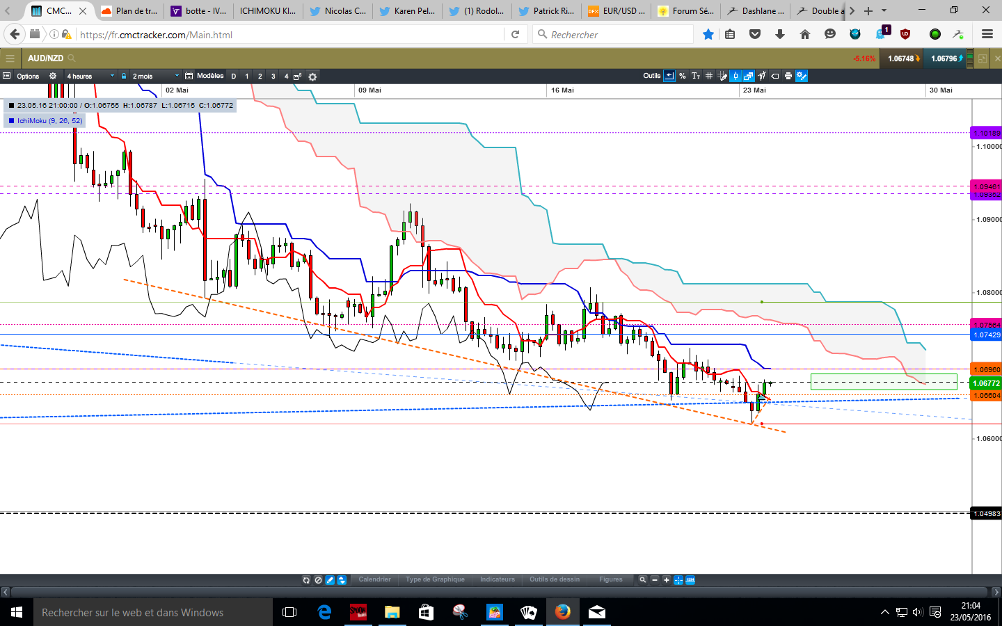The height and width of the screenshot is (626, 1002).
Task: Click the Firefox Rechercher search box
Action: coord(612,34)
